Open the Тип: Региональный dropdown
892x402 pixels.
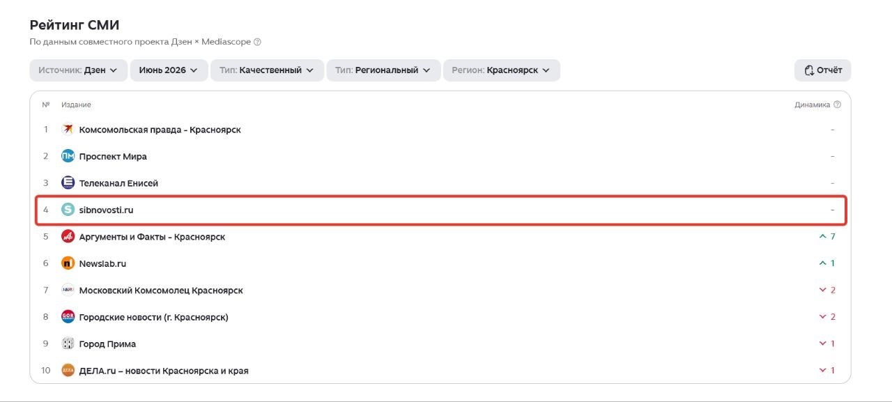click(384, 70)
